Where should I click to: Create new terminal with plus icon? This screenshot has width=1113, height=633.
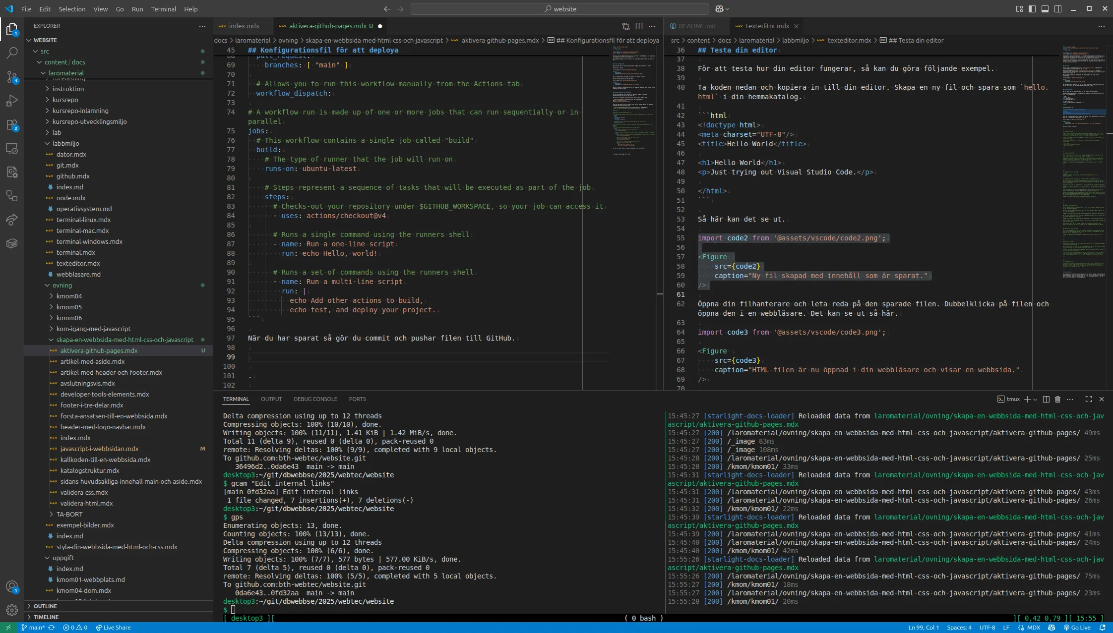coord(1028,399)
